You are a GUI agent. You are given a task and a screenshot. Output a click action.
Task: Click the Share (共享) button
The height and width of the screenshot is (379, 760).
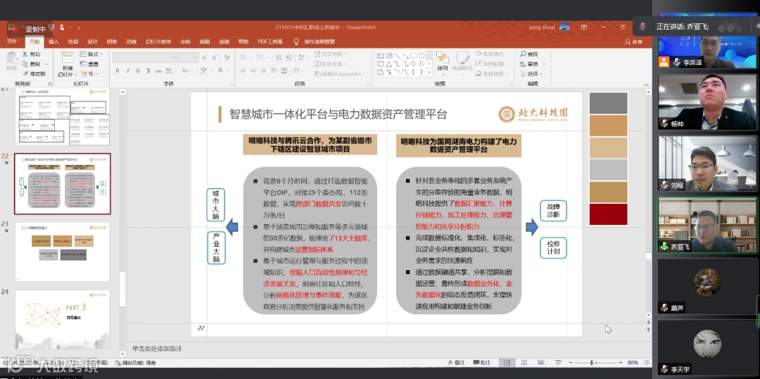pyautogui.click(x=633, y=42)
